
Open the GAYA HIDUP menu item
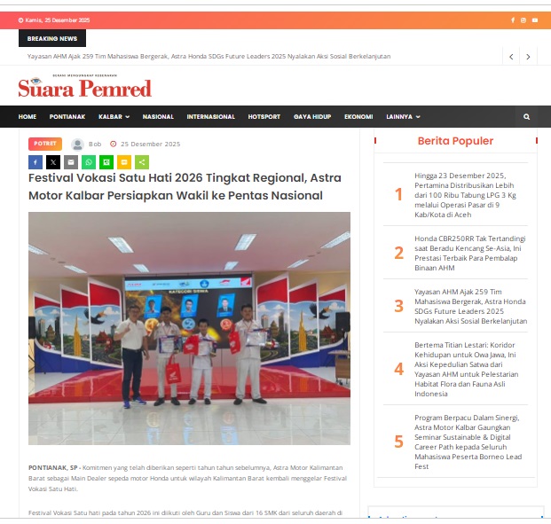pyautogui.click(x=311, y=117)
